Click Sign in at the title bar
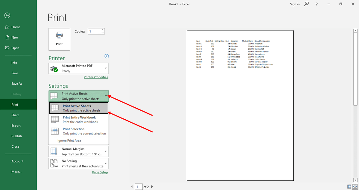 (x=295, y=4)
